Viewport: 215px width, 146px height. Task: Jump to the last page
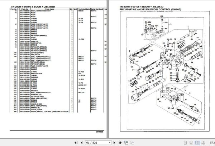[x=120, y=143]
